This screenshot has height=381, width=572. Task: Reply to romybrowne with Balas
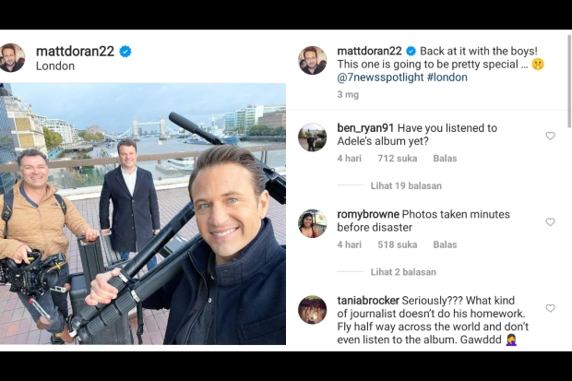pos(445,244)
